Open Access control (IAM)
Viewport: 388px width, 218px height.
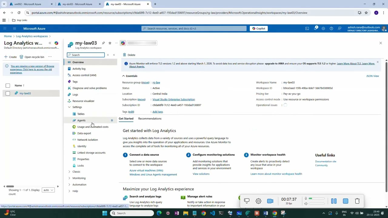point(84,75)
